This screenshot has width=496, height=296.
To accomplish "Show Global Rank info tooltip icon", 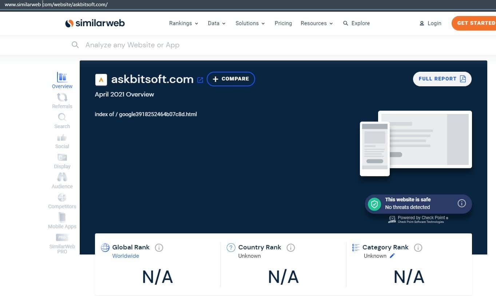I will click(159, 248).
